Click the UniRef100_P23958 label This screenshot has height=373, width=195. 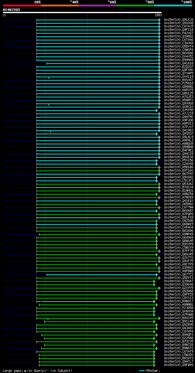coord(179,308)
